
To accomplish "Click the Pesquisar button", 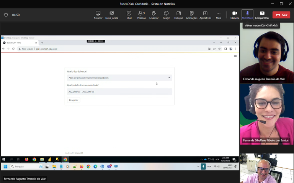I will tap(73, 100).
